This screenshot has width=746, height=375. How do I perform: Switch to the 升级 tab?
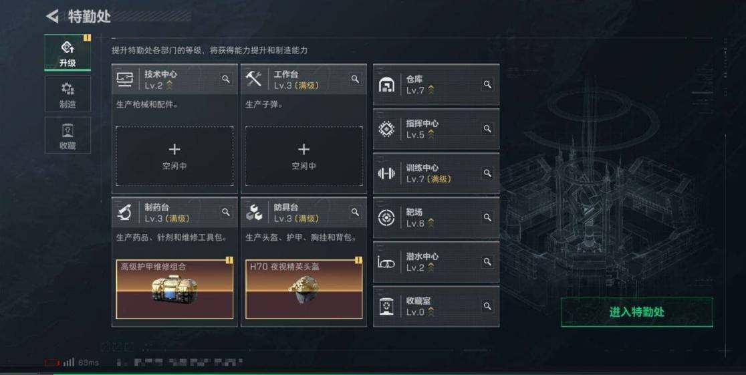point(68,53)
